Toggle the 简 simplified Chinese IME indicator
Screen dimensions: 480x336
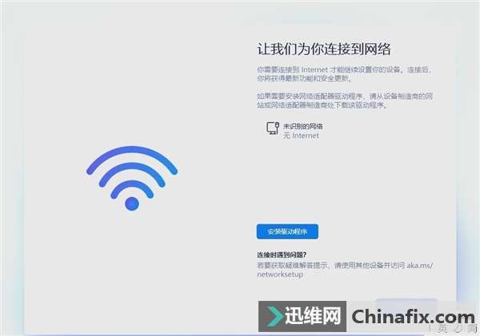pos(473,329)
